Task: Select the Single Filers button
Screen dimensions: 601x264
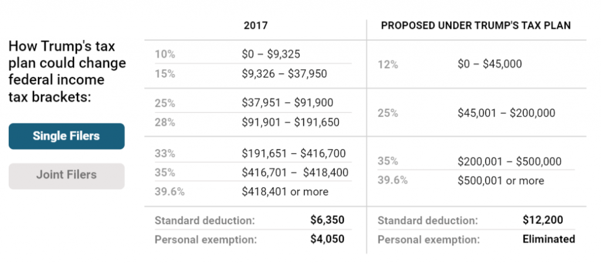Action: (66, 136)
